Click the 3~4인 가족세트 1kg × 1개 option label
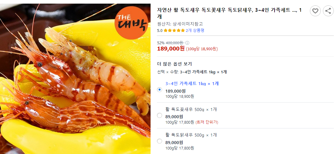Screen dimensions: 335x154 point(192,84)
